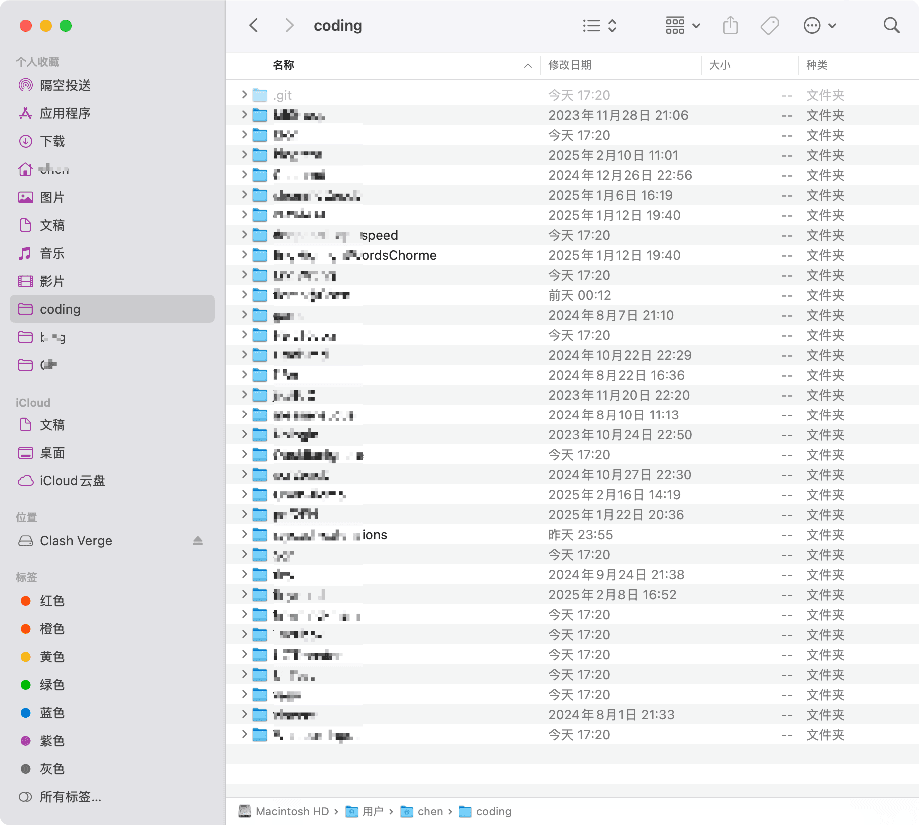Image resolution: width=919 pixels, height=825 pixels.
Task: Eject the Clash Verge volume
Action: (198, 540)
